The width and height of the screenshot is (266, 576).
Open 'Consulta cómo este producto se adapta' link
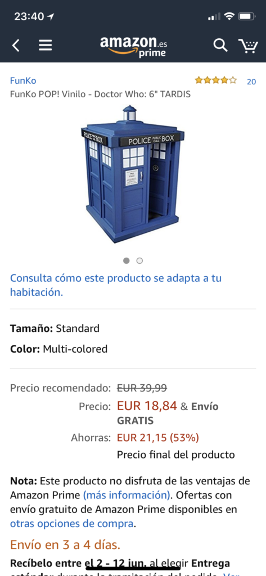coord(116,285)
